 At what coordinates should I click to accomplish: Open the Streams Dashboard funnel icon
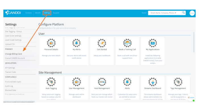pyautogui.click(x=153, y=82)
